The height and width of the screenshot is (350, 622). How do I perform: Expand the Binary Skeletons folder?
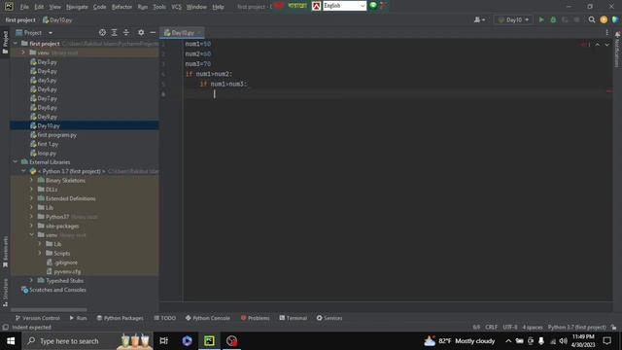31,180
